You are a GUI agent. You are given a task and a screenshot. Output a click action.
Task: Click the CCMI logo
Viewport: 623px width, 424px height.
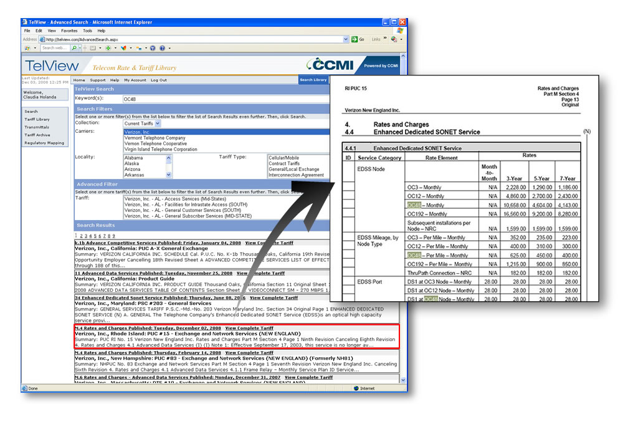pyautogui.click(x=330, y=64)
